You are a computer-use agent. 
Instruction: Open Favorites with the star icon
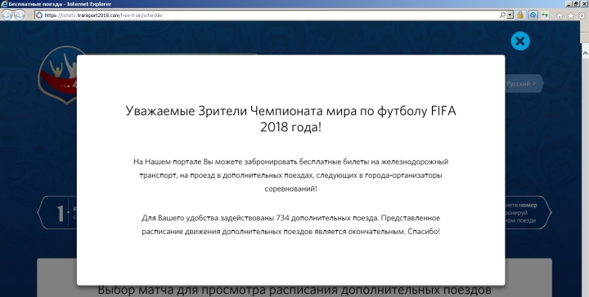point(571,16)
